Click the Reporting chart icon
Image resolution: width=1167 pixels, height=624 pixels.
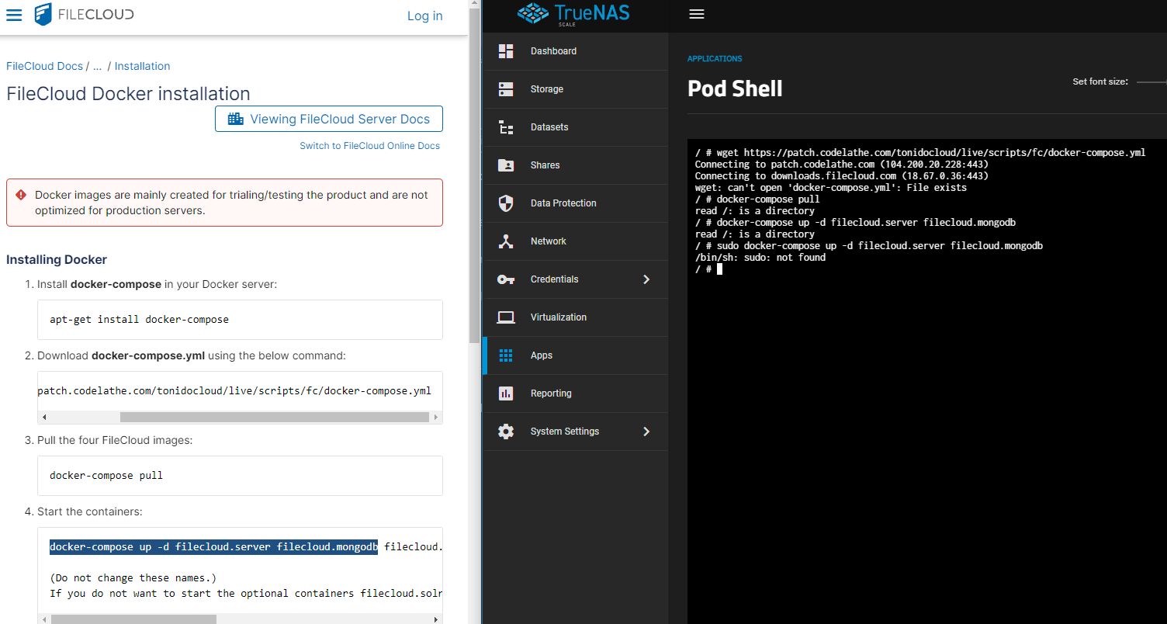(x=506, y=393)
